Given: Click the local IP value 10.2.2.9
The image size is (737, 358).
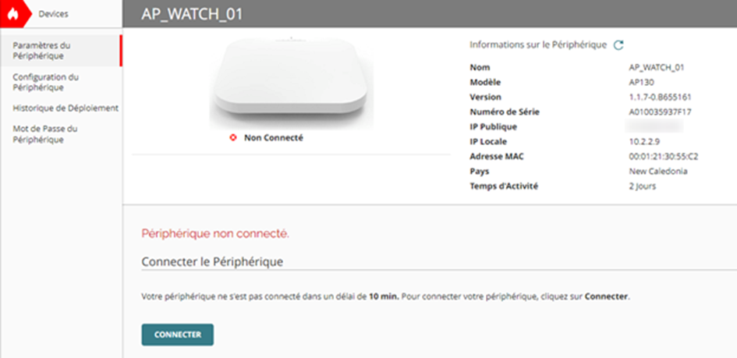Looking at the screenshot, I should tap(643, 142).
